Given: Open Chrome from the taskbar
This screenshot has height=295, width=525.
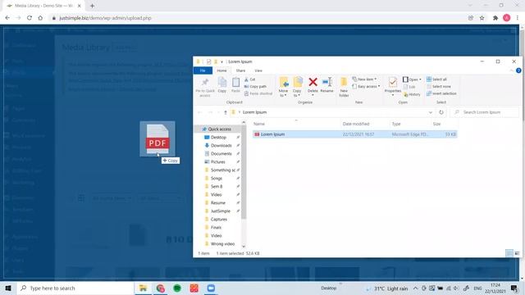Looking at the screenshot, I should [x=160, y=288].
